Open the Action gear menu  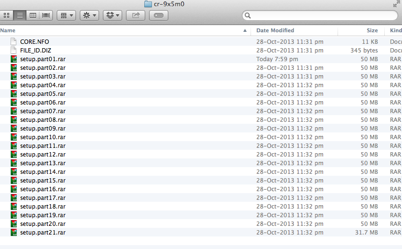tap(89, 15)
